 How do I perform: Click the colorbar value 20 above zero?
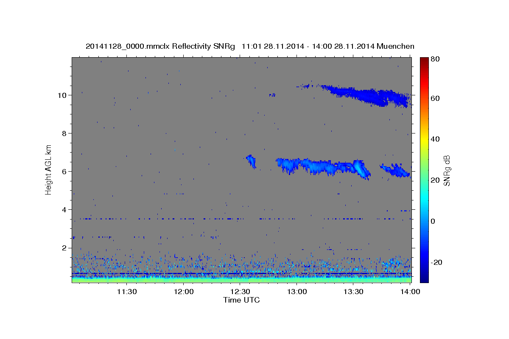pos(436,180)
